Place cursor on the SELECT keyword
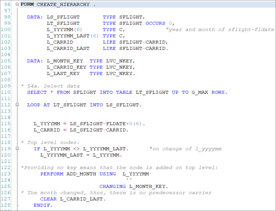The height and width of the screenshot is (211, 276). coord(37,92)
